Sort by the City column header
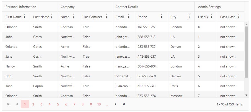 pos(174,17)
